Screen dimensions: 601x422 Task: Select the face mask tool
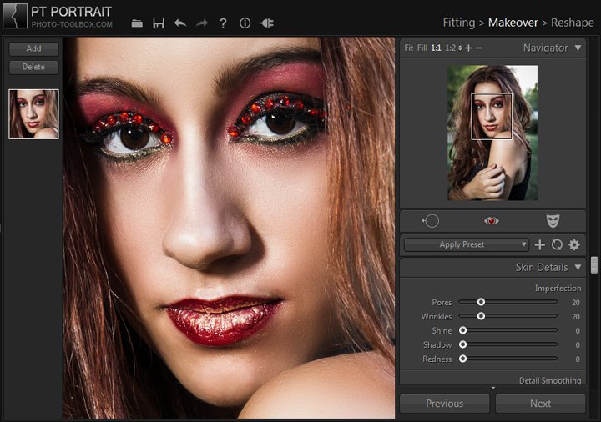coord(553,220)
